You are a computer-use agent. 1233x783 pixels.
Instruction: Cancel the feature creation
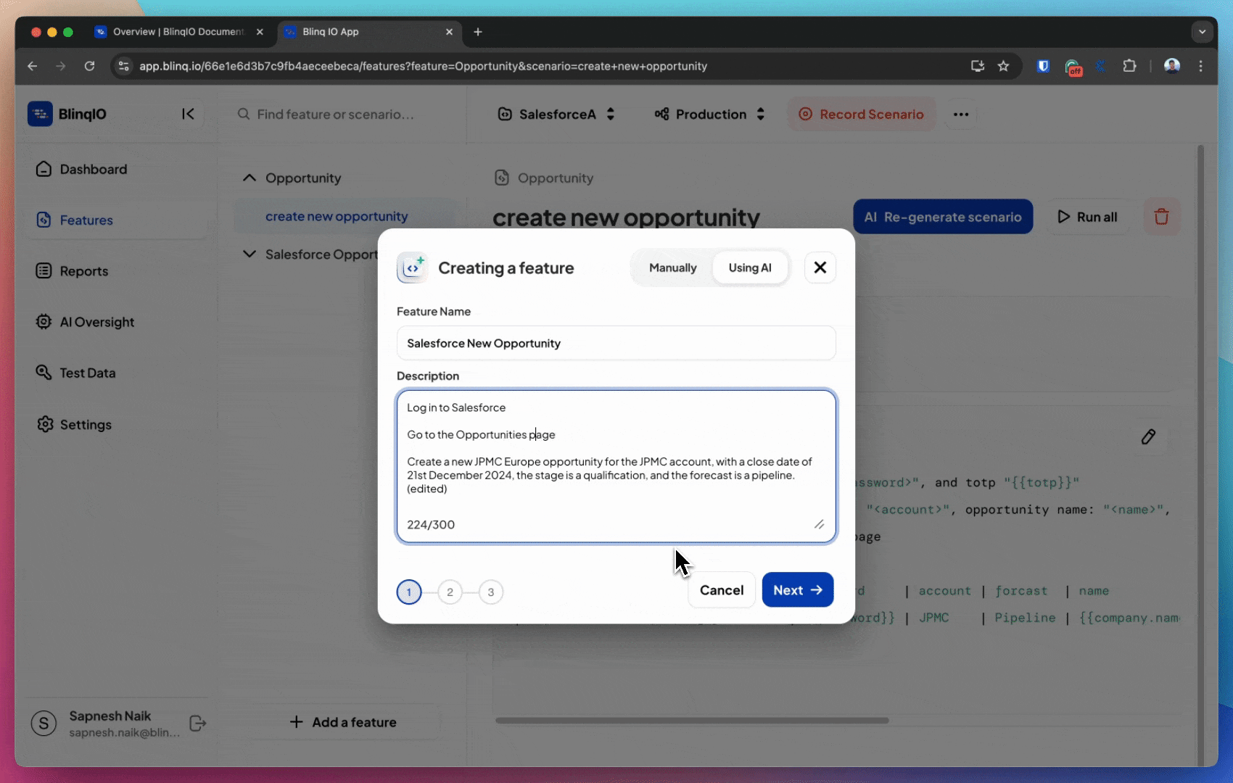click(x=722, y=590)
